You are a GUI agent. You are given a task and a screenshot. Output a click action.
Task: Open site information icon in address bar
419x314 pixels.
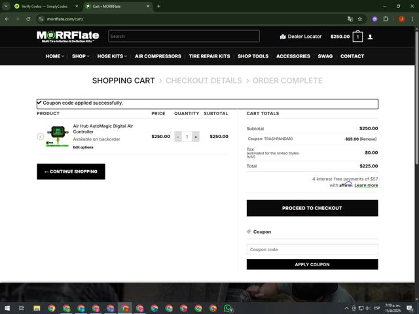[x=41, y=19]
